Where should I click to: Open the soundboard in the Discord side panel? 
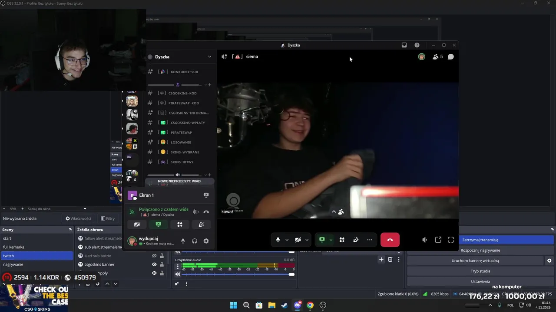(x=201, y=224)
